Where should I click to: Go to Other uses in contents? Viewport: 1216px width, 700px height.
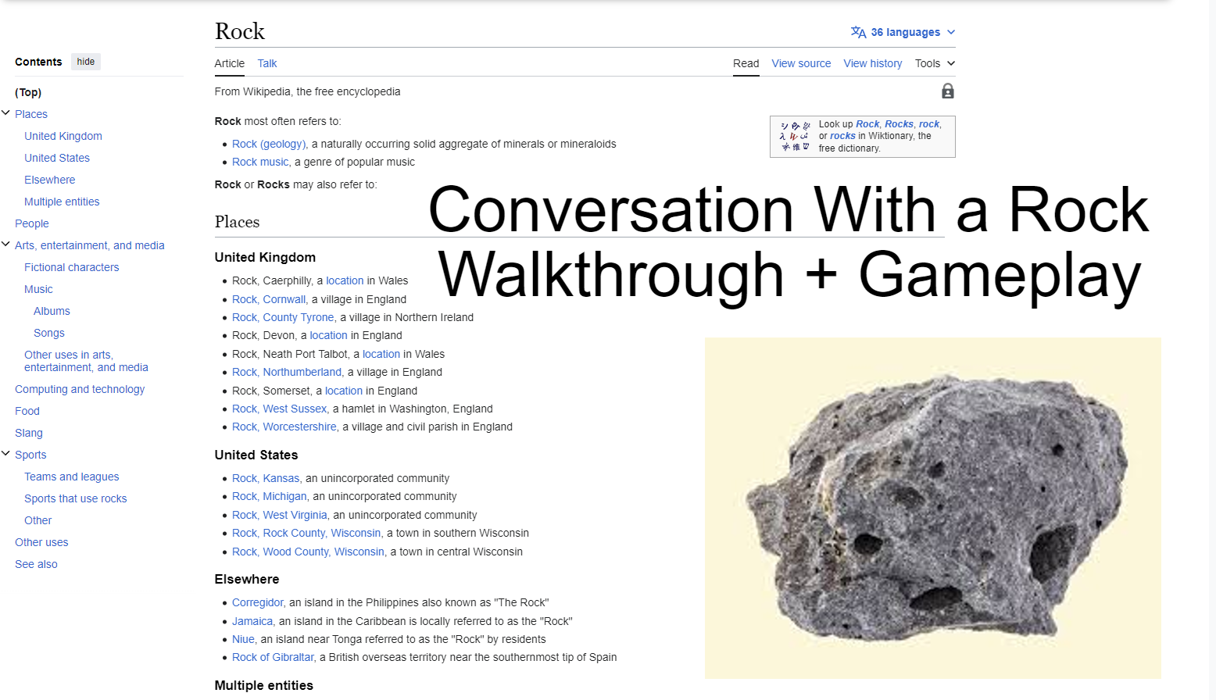(41, 542)
